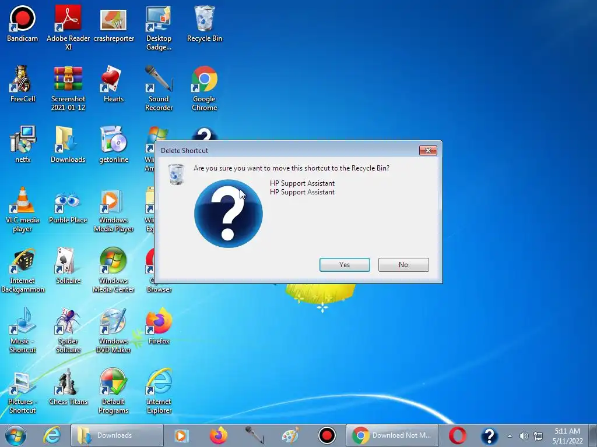Open Bandicam record icon in taskbar
This screenshot has width=597, height=447.
[x=326, y=435]
